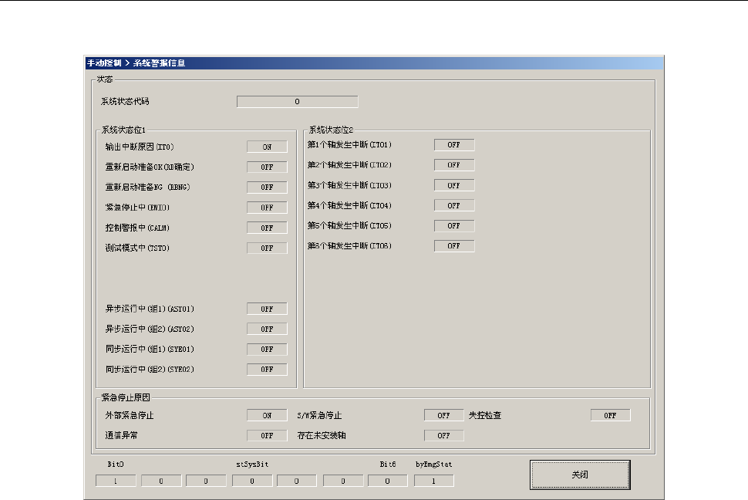The image size is (748, 500).
Task: Click the OFF box for 第4个轴发生中断
Action: coord(454,205)
